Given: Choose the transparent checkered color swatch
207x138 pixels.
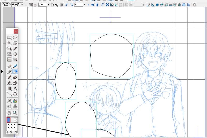Looking at the screenshot, I should coord(16,120).
